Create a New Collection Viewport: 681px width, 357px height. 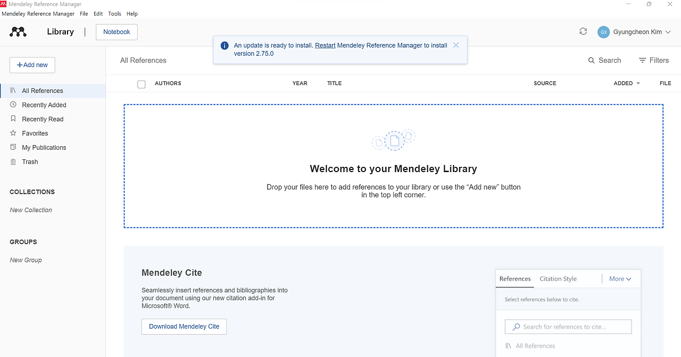click(x=31, y=210)
